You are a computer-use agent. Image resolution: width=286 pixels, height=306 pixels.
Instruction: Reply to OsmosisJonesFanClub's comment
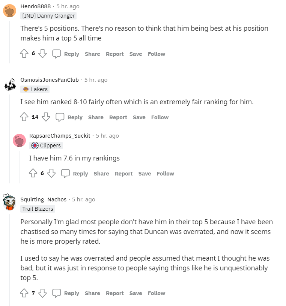pos(70,117)
